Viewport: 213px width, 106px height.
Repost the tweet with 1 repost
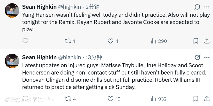(68, 41)
